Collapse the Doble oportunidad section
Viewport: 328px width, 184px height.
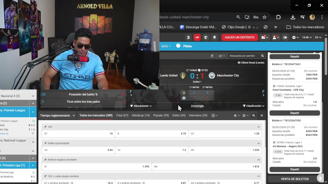coord(259,143)
